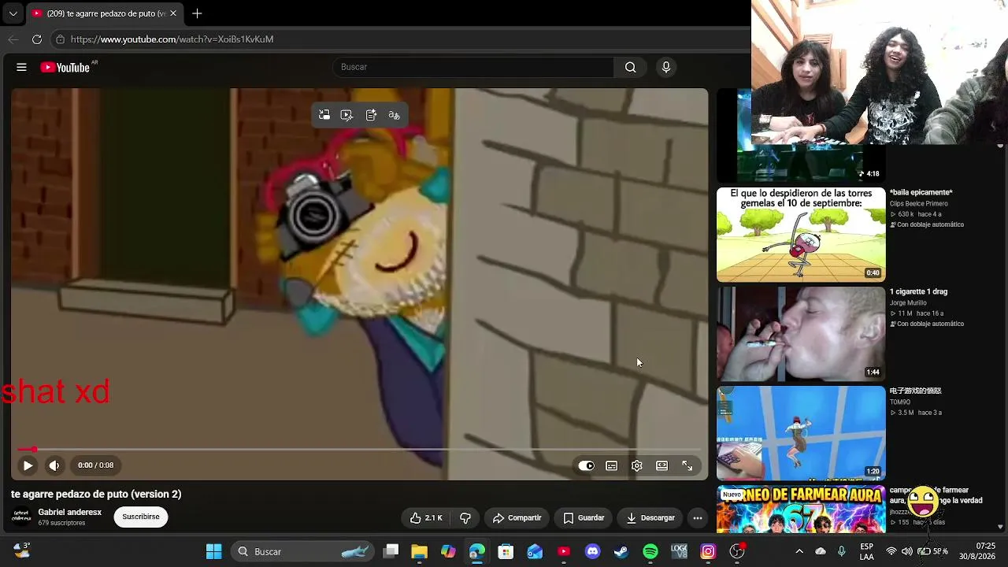1008x567 pixels.
Task: View site information icon in the address bar
Action: (60, 39)
